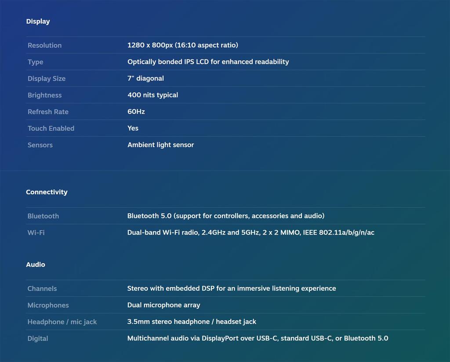450x362 pixels.
Task: Click the Stereo with embedded DSP text
Action: point(231,289)
